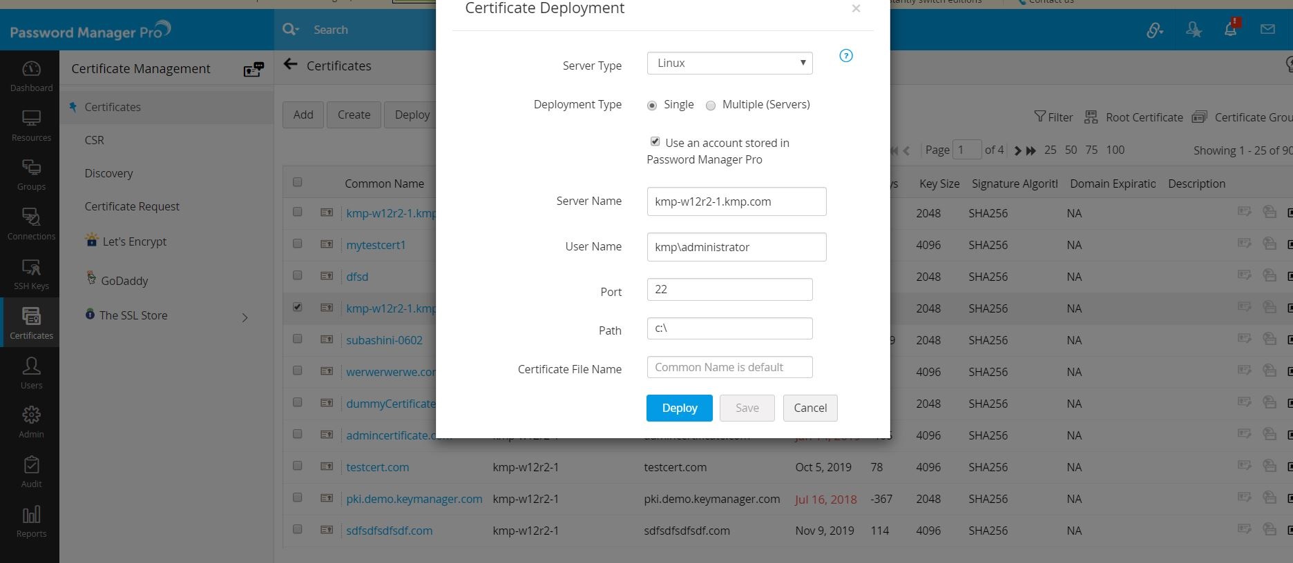Screen dimensions: 1293x563
Task: Go to Resources in the sidebar
Action: tap(31, 119)
